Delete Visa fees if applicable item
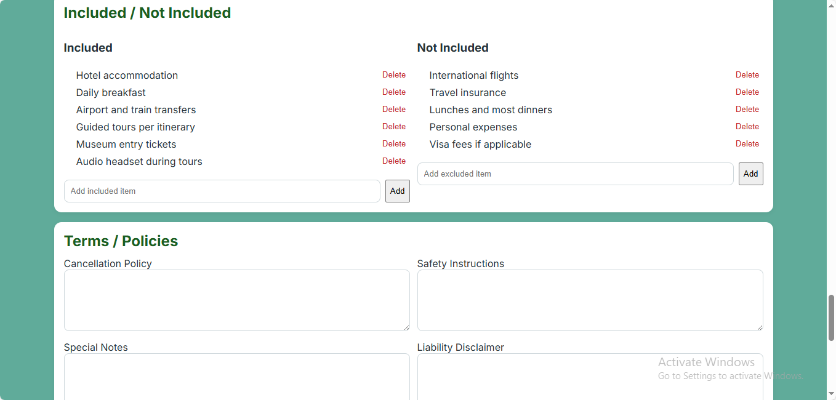This screenshot has width=836, height=400. click(747, 144)
